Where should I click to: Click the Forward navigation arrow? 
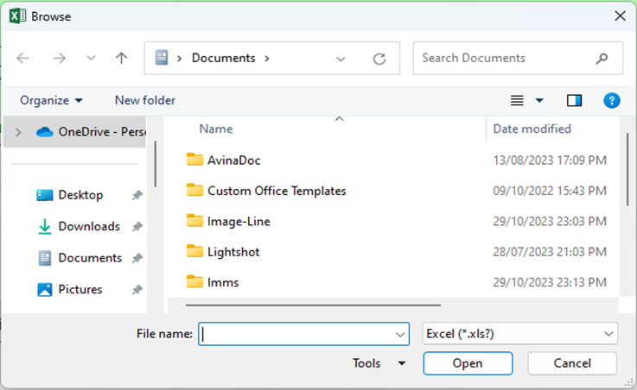(59, 59)
